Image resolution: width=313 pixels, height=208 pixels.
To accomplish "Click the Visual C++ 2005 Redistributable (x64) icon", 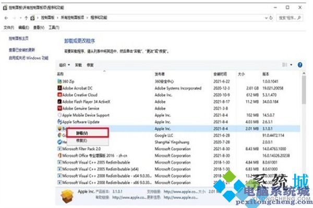I will tap(59, 169).
